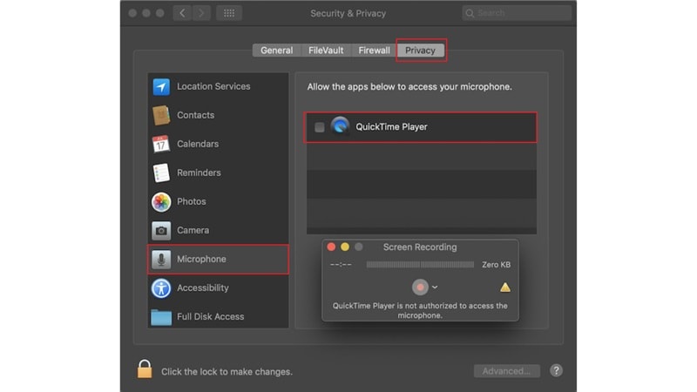Go back with the left chevron
This screenshot has width=697, height=392.
(182, 13)
